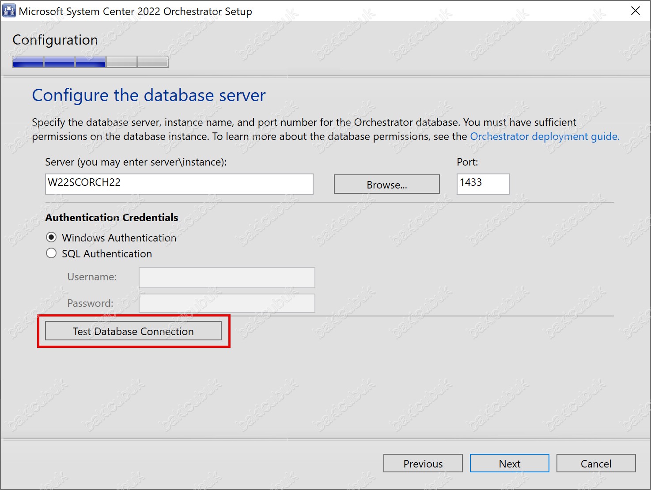Viewport: 651px width, 490px height.
Task: Click the disabled Username field
Action: [x=227, y=277]
